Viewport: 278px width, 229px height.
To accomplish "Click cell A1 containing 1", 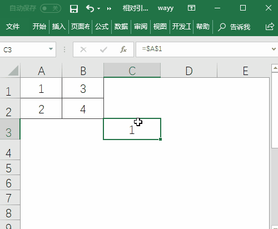I will 41,88.
